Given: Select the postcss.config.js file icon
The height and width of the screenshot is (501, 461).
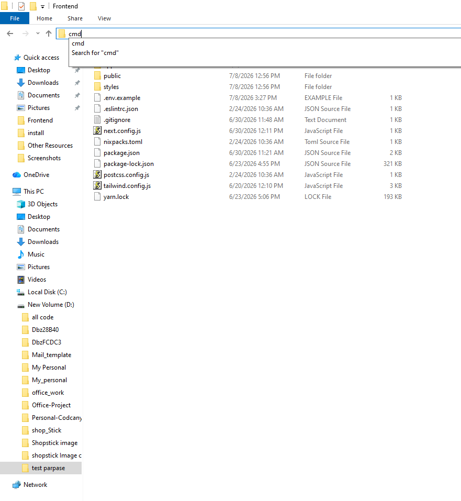Looking at the screenshot, I should 97,175.
